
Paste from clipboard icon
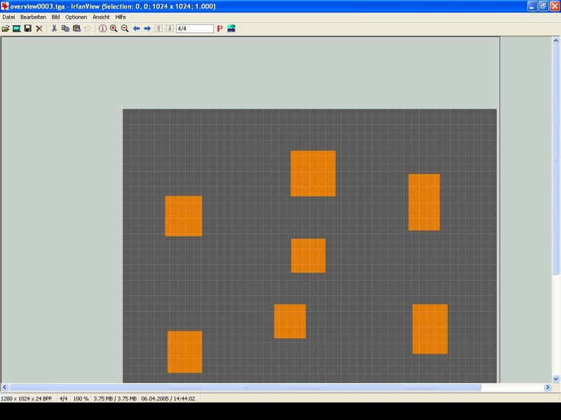(76, 29)
